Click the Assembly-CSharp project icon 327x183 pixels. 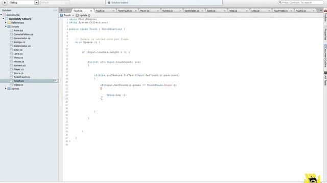(7, 19)
